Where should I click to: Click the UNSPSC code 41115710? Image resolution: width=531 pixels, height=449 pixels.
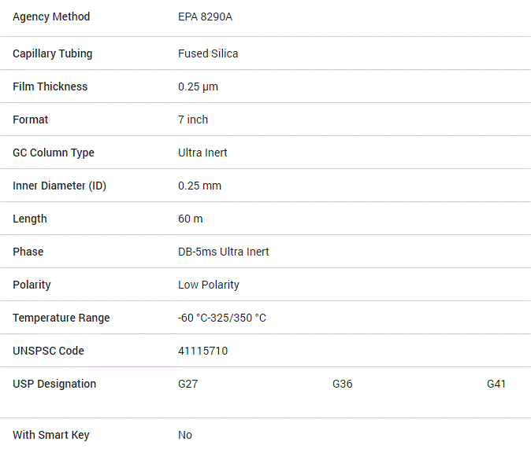pos(202,351)
